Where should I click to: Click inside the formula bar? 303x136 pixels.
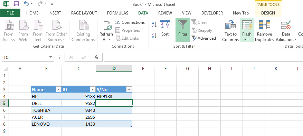pyautogui.click(x=203, y=57)
